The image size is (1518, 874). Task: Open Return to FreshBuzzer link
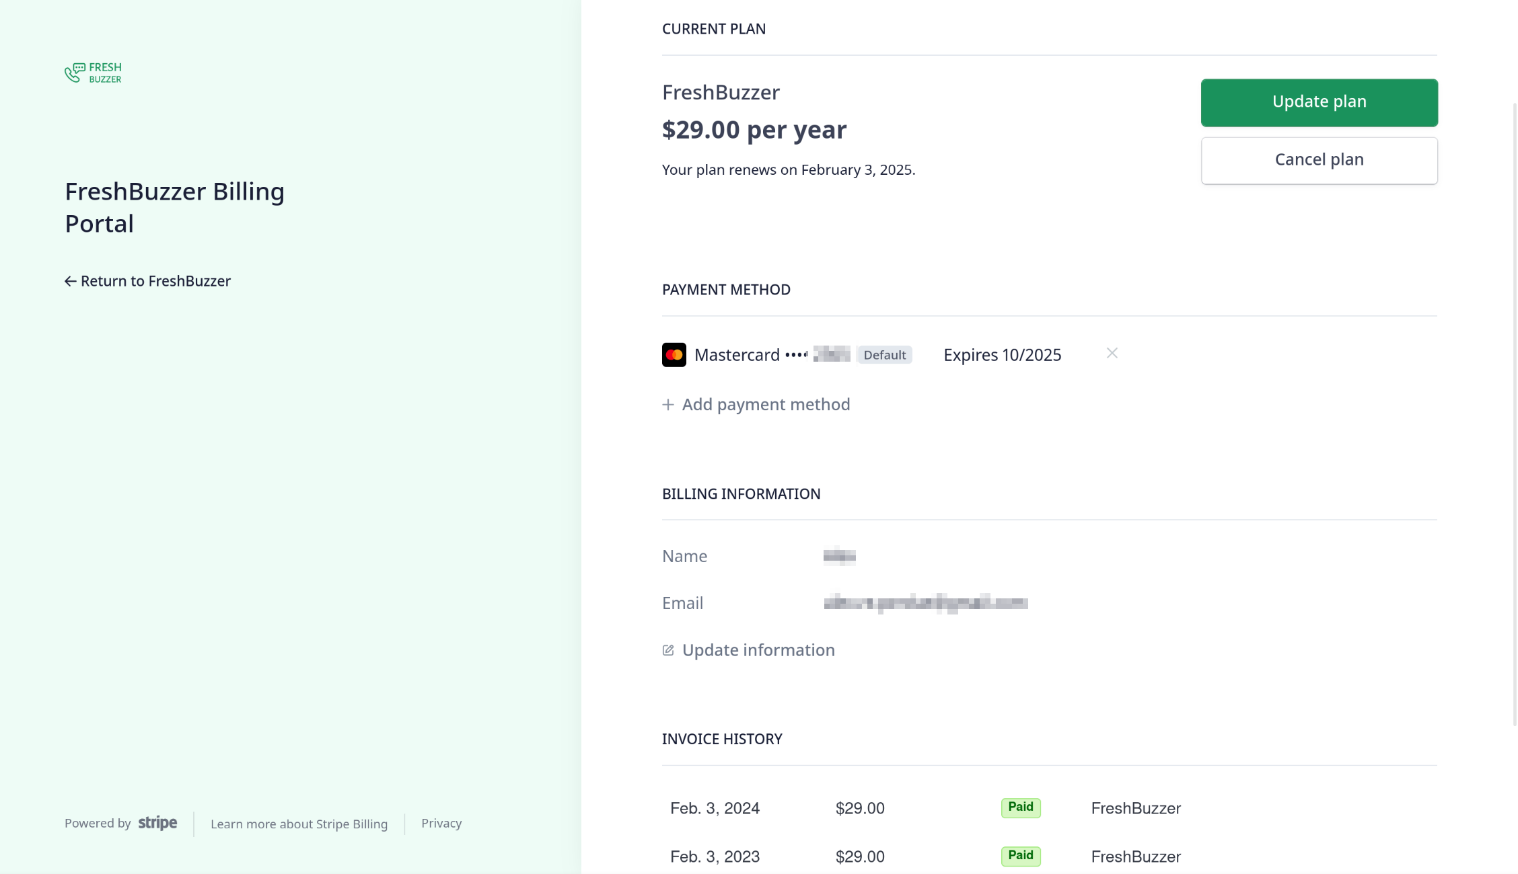tap(155, 281)
